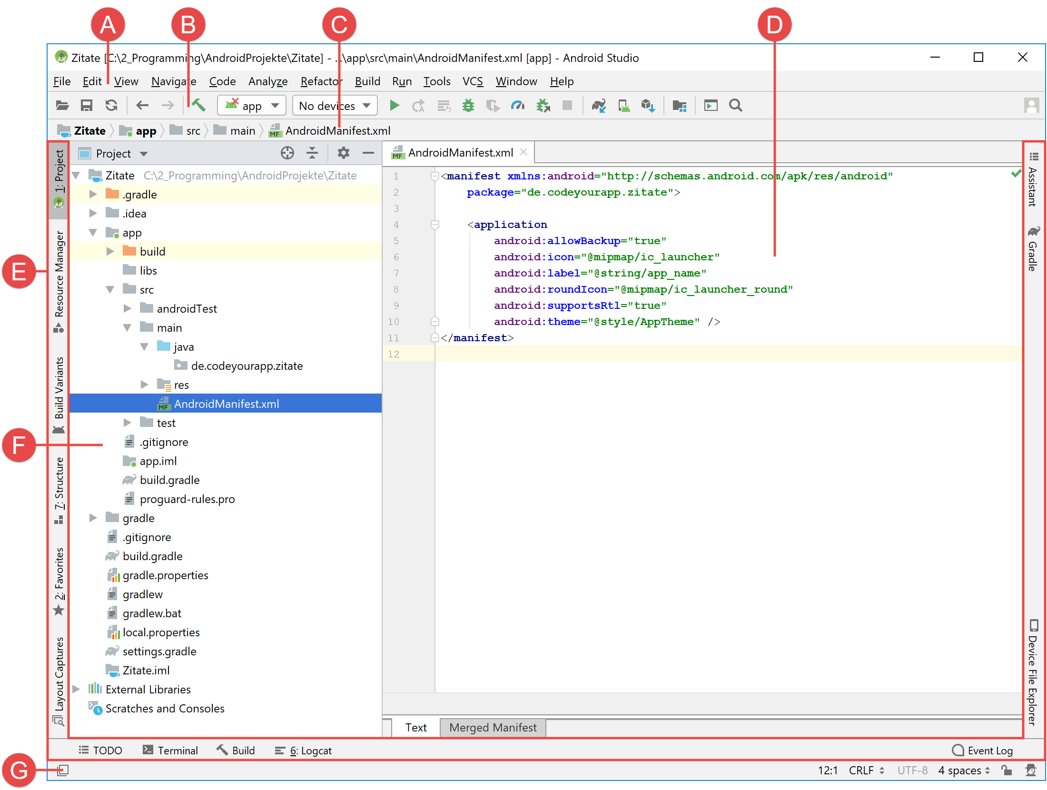Open Project panel gear settings
Image resolution: width=1047 pixels, height=790 pixels.
point(343,153)
